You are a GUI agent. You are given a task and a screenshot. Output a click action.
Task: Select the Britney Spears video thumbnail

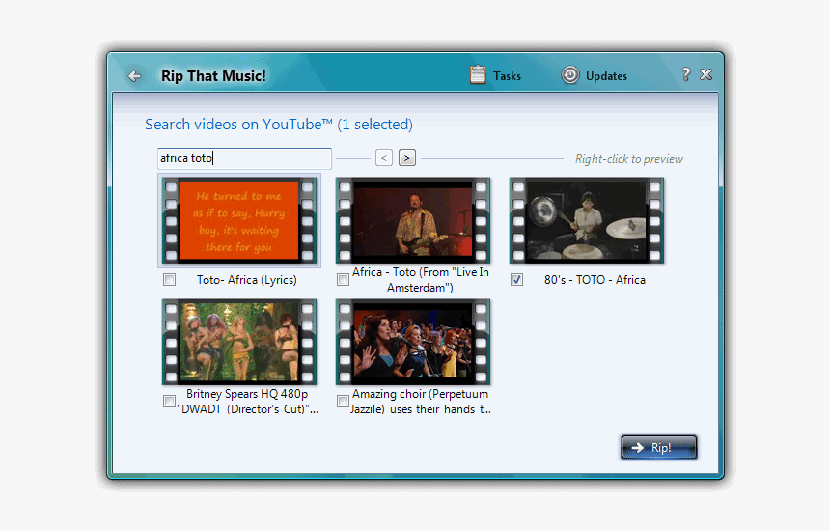coord(239,342)
